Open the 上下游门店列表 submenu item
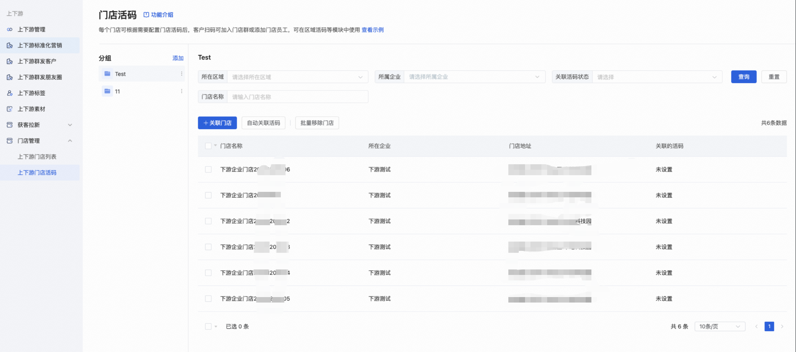The width and height of the screenshot is (796, 352). (x=37, y=157)
